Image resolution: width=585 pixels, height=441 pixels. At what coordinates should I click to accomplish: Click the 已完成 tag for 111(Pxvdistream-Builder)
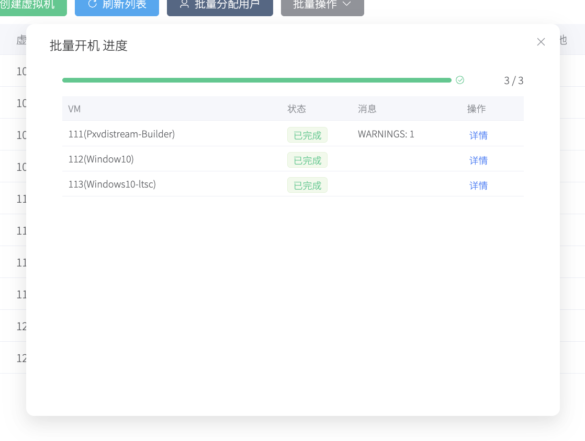point(308,135)
